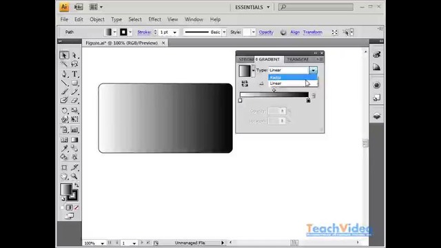Open Adobe Bridge from application bar

[79, 7]
